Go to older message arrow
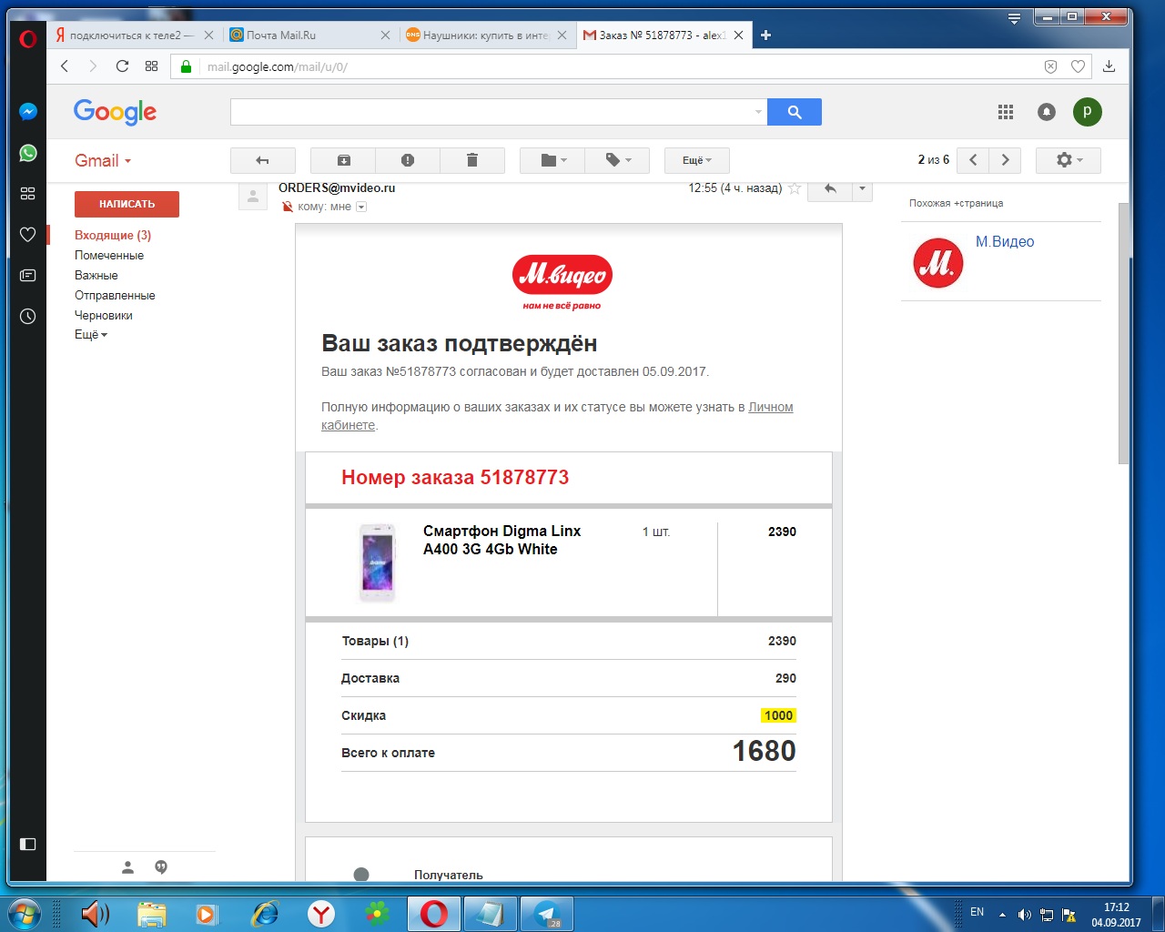Viewport: 1165px width, 932px height. (1005, 160)
